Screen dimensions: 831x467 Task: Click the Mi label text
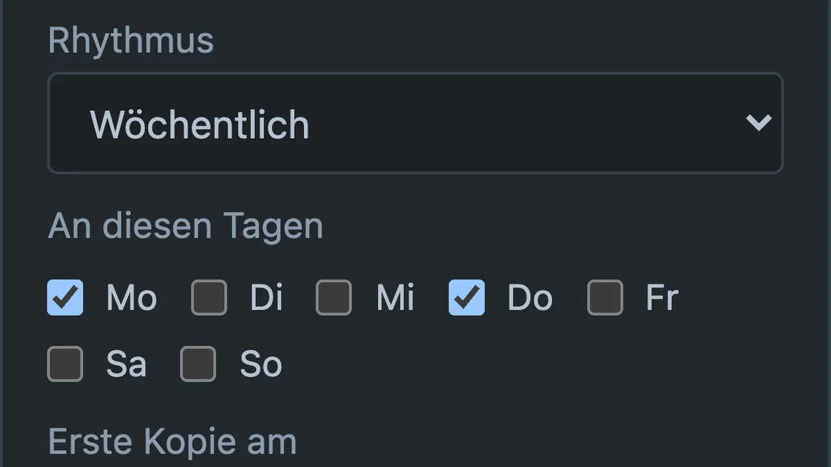point(395,298)
